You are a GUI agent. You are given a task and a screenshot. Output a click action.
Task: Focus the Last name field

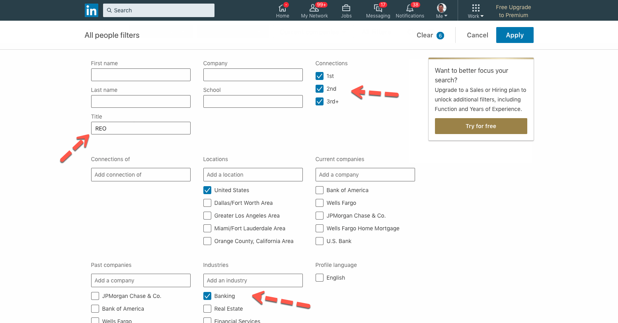tap(141, 101)
